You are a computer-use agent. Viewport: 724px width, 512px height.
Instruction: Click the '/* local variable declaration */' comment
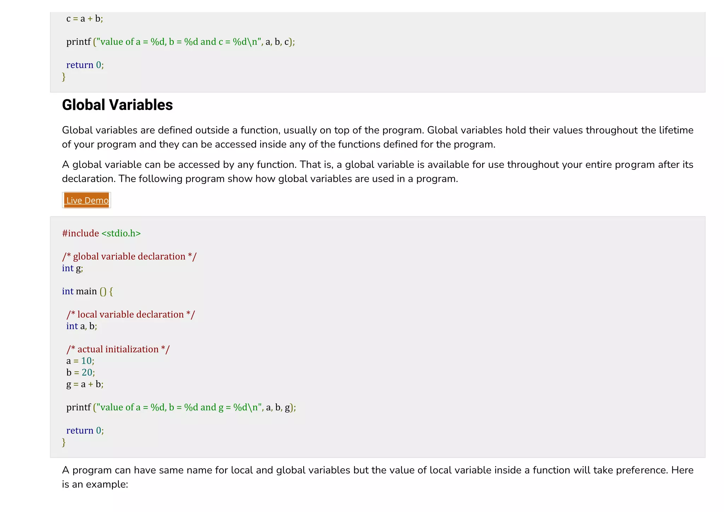pos(131,314)
